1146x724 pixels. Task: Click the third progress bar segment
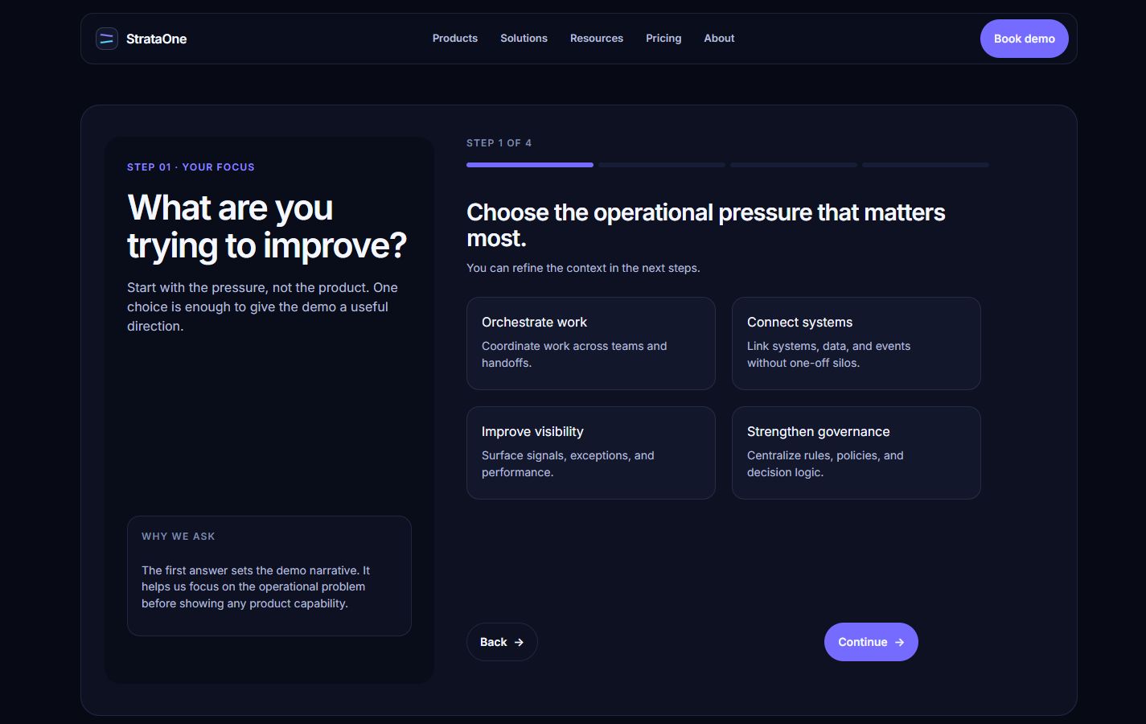[x=794, y=165]
